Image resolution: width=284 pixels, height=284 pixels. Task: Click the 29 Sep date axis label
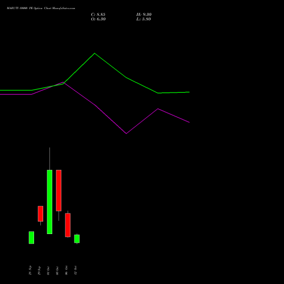pos(39,270)
